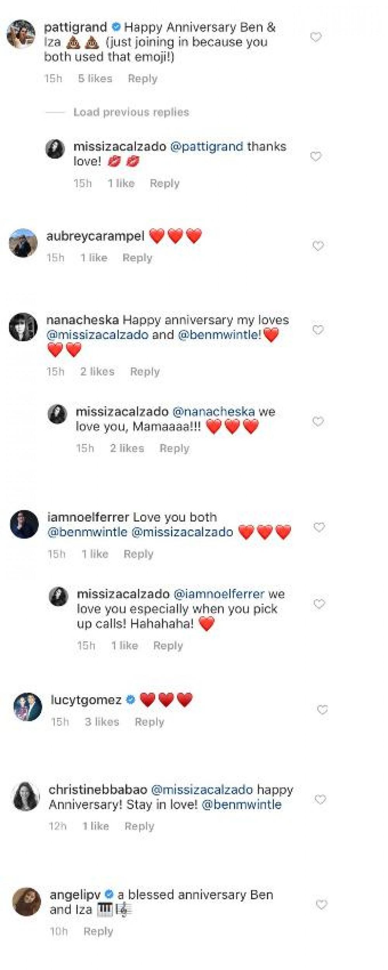The height and width of the screenshot is (970, 388).
Task: Tap heart on missizacalzado's 'pick up calls' reply
Action: (319, 604)
